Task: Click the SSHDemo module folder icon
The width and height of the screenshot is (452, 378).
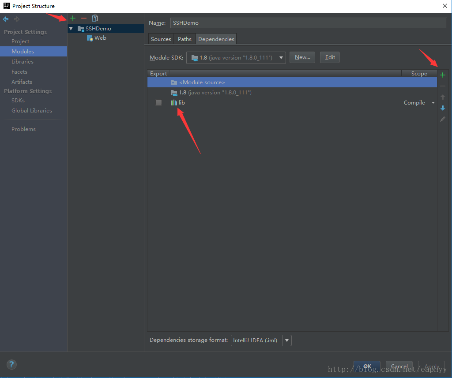Action: pyautogui.click(x=81, y=29)
